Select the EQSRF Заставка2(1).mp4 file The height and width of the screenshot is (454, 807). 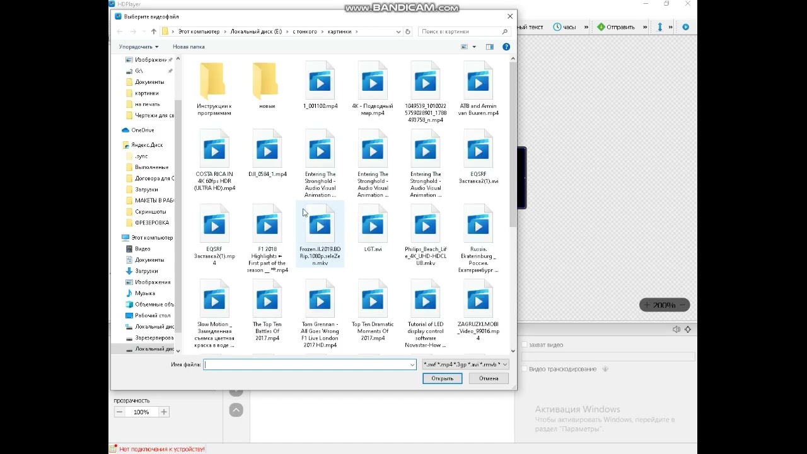[214, 235]
